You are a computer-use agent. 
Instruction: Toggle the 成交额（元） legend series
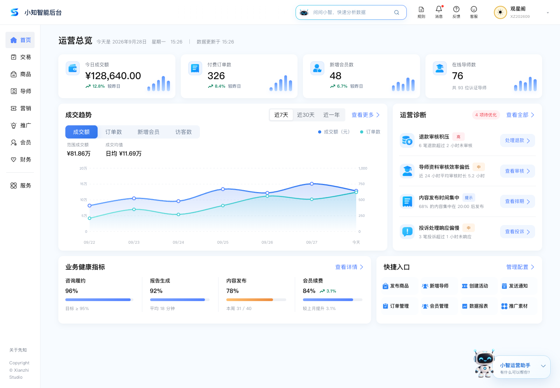(x=334, y=132)
